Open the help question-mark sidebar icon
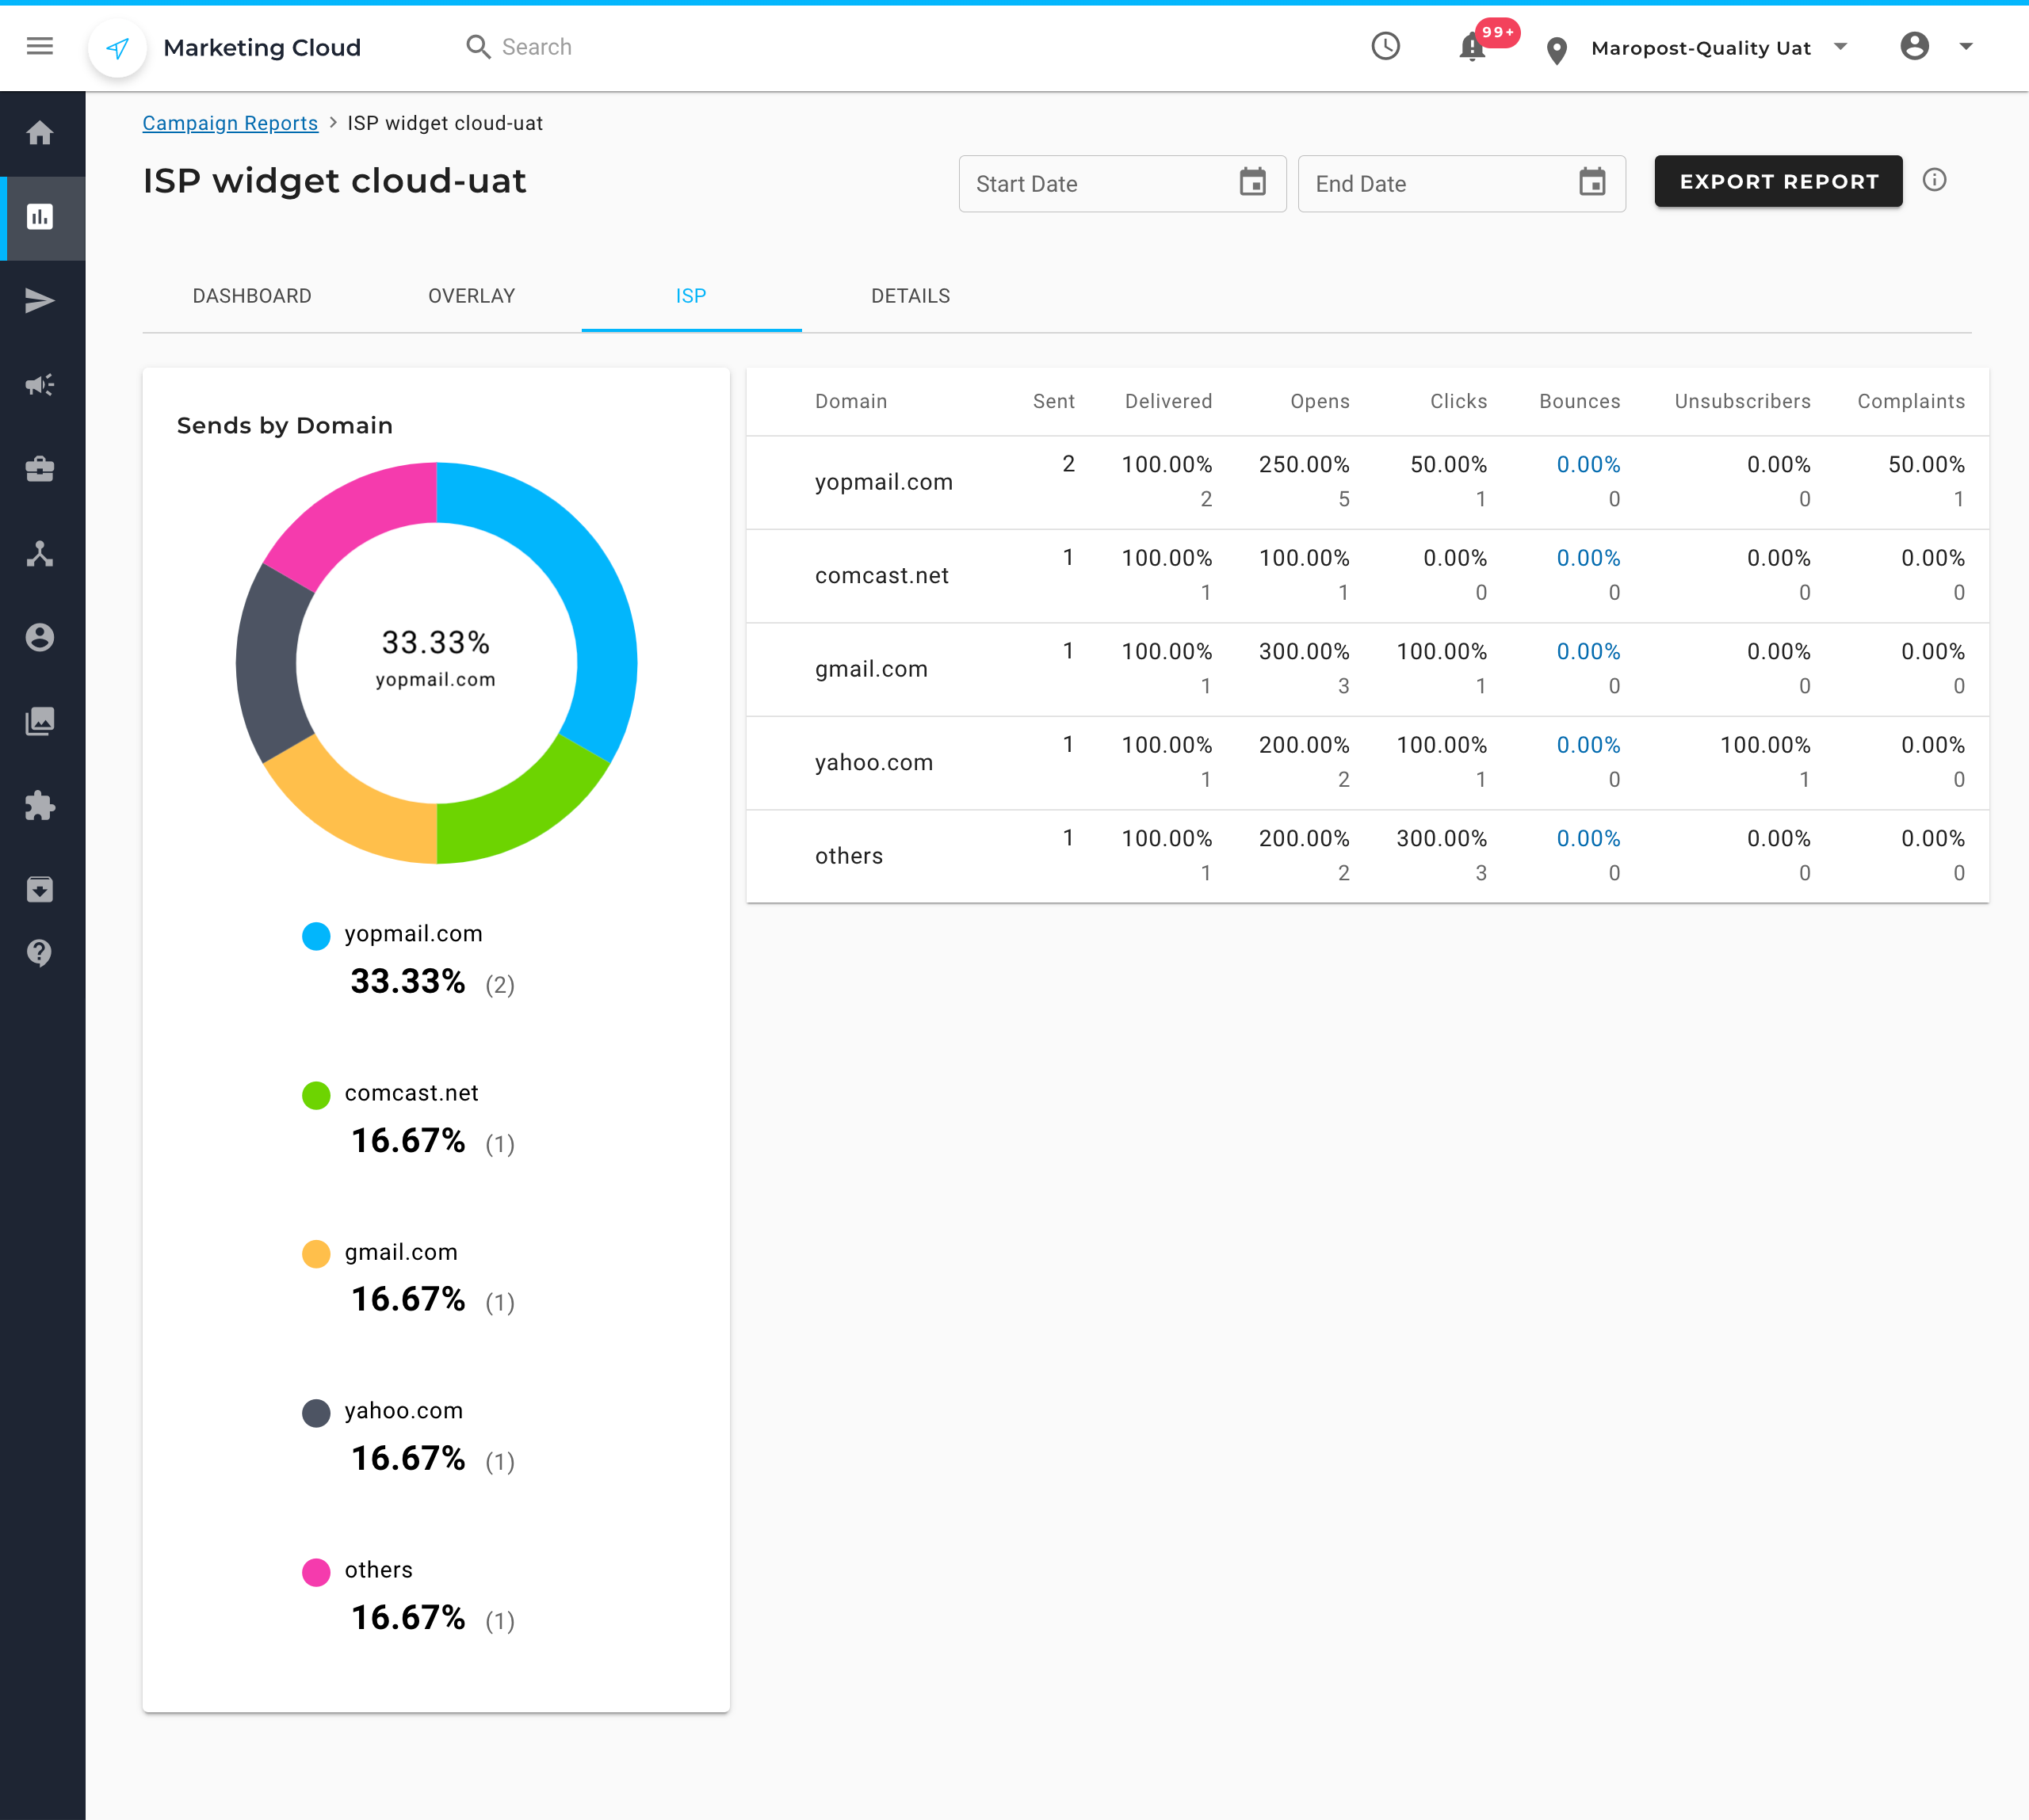This screenshot has height=1820, width=2029. point(40,953)
